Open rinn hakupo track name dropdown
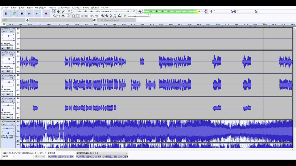Screen dimensions: 296x166 click(10, 75)
